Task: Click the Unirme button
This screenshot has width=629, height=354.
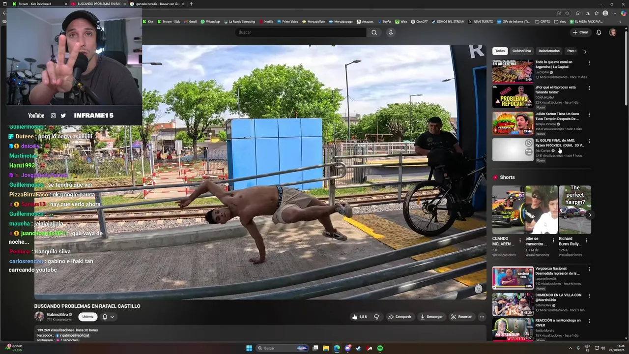Action: (87, 317)
